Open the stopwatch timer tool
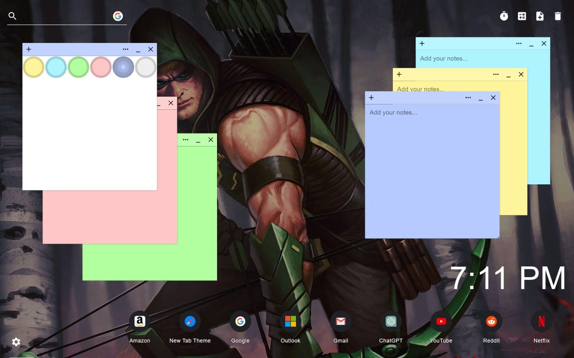The image size is (574, 358). pyautogui.click(x=504, y=16)
